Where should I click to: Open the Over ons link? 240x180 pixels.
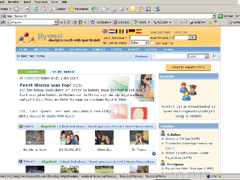pyautogui.click(x=181, y=32)
